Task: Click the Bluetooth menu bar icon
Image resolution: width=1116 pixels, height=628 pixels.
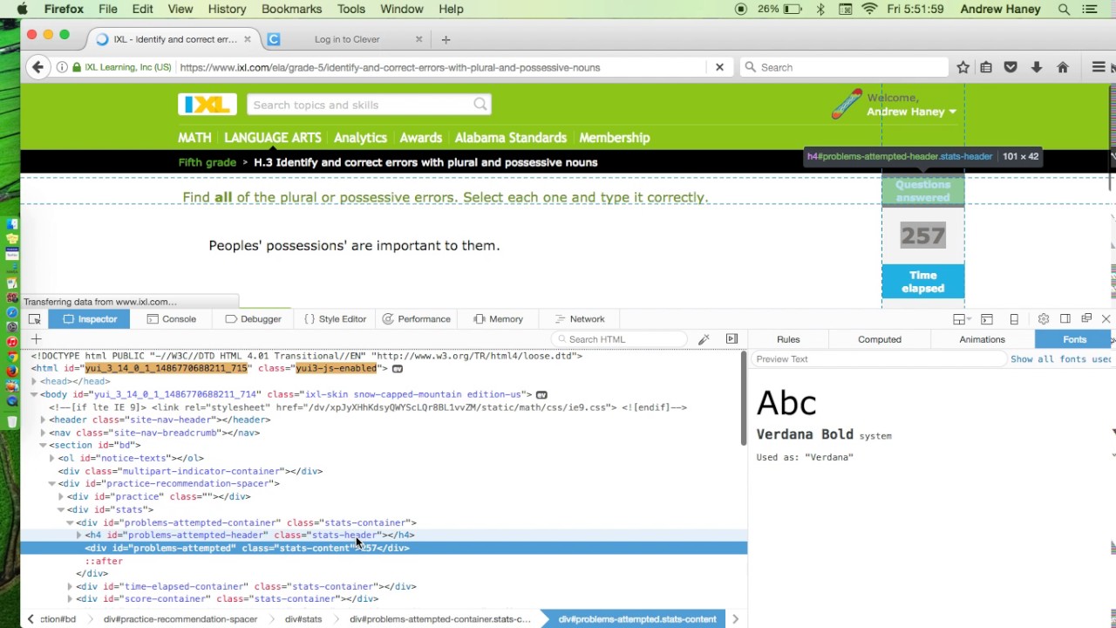Action: [x=820, y=9]
